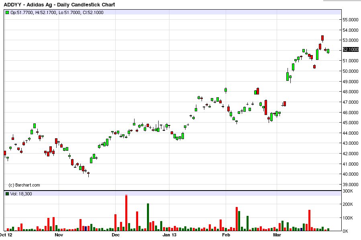Screen dimensions: 361x240
Task: Click the ADDYY chart title text
Action: pos(59,4)
